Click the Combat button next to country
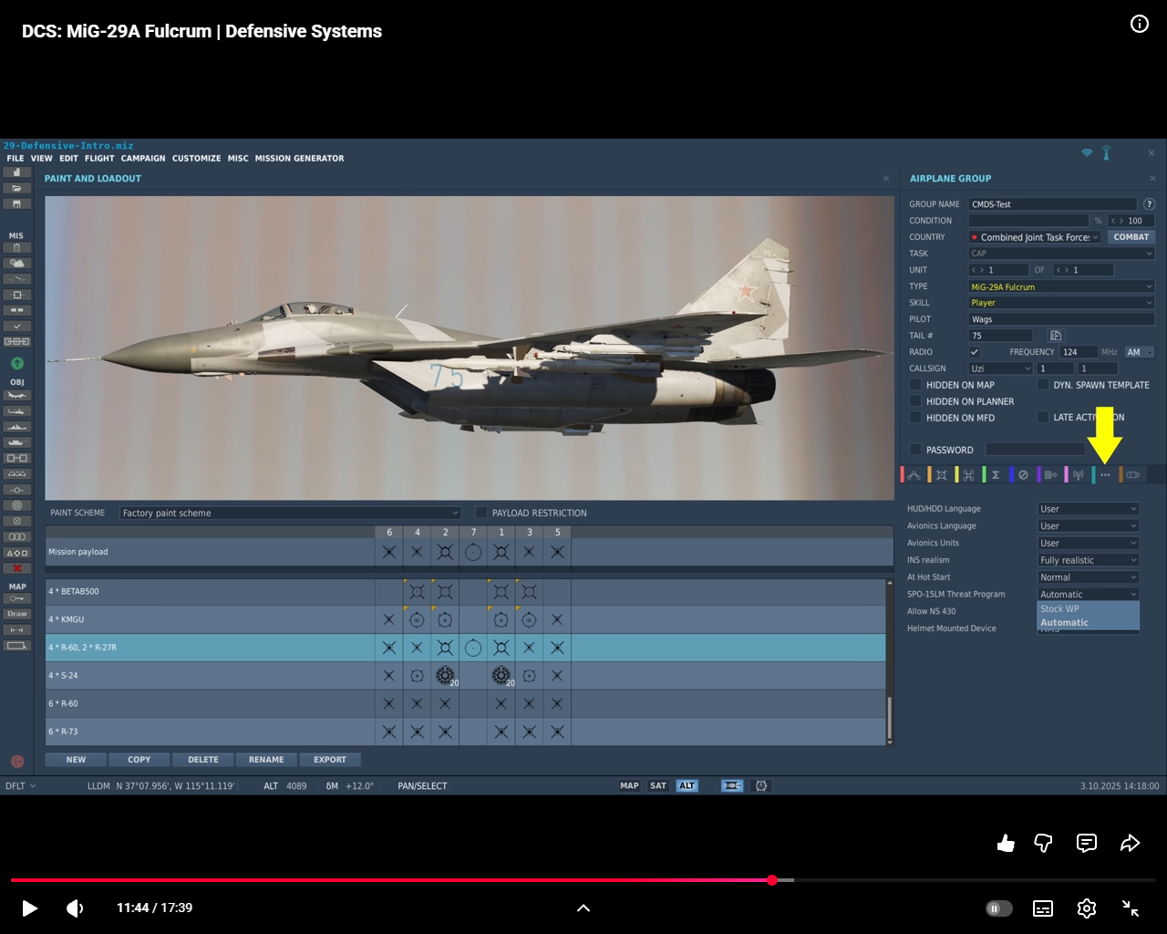The image size is (1167, 934). pyautogui.click(x=1131, y=237)
